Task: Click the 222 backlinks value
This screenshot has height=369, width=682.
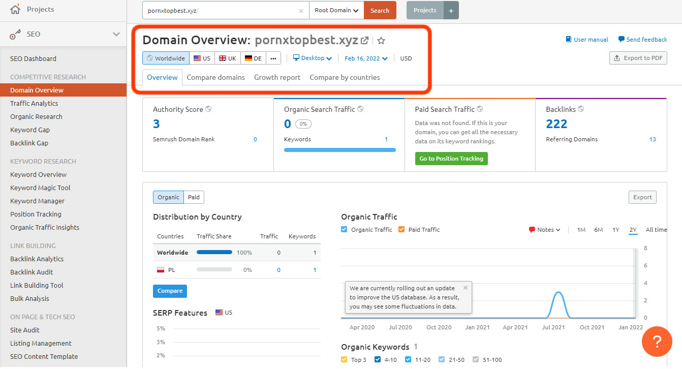Action: coord(556,124)
